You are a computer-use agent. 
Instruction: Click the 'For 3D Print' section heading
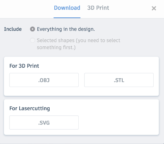point(24,66)
